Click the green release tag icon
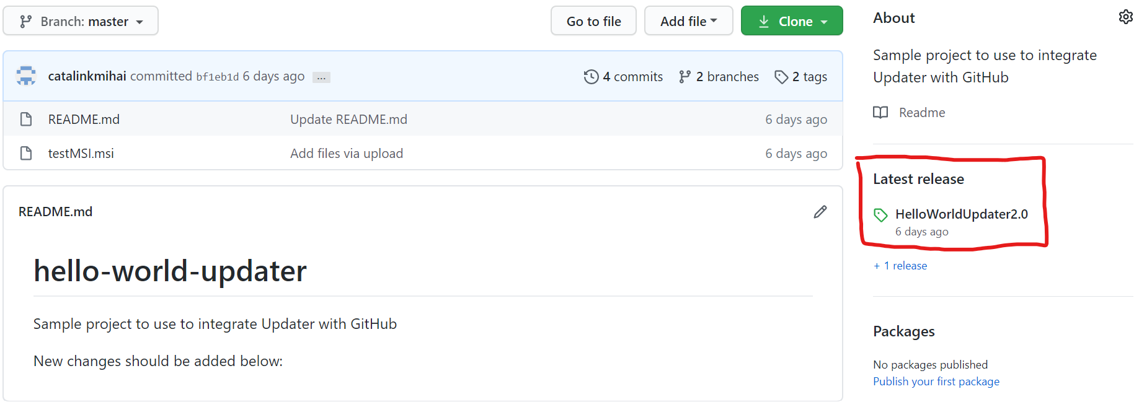Screen dimensions: 1139x402 pyautogui.click(x=880, y=215)
